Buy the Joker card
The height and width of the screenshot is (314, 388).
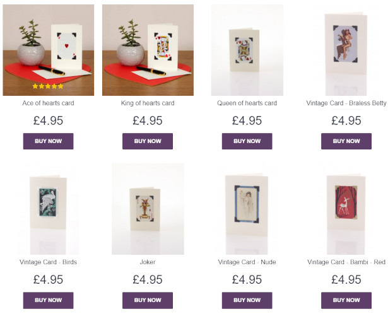148,300
